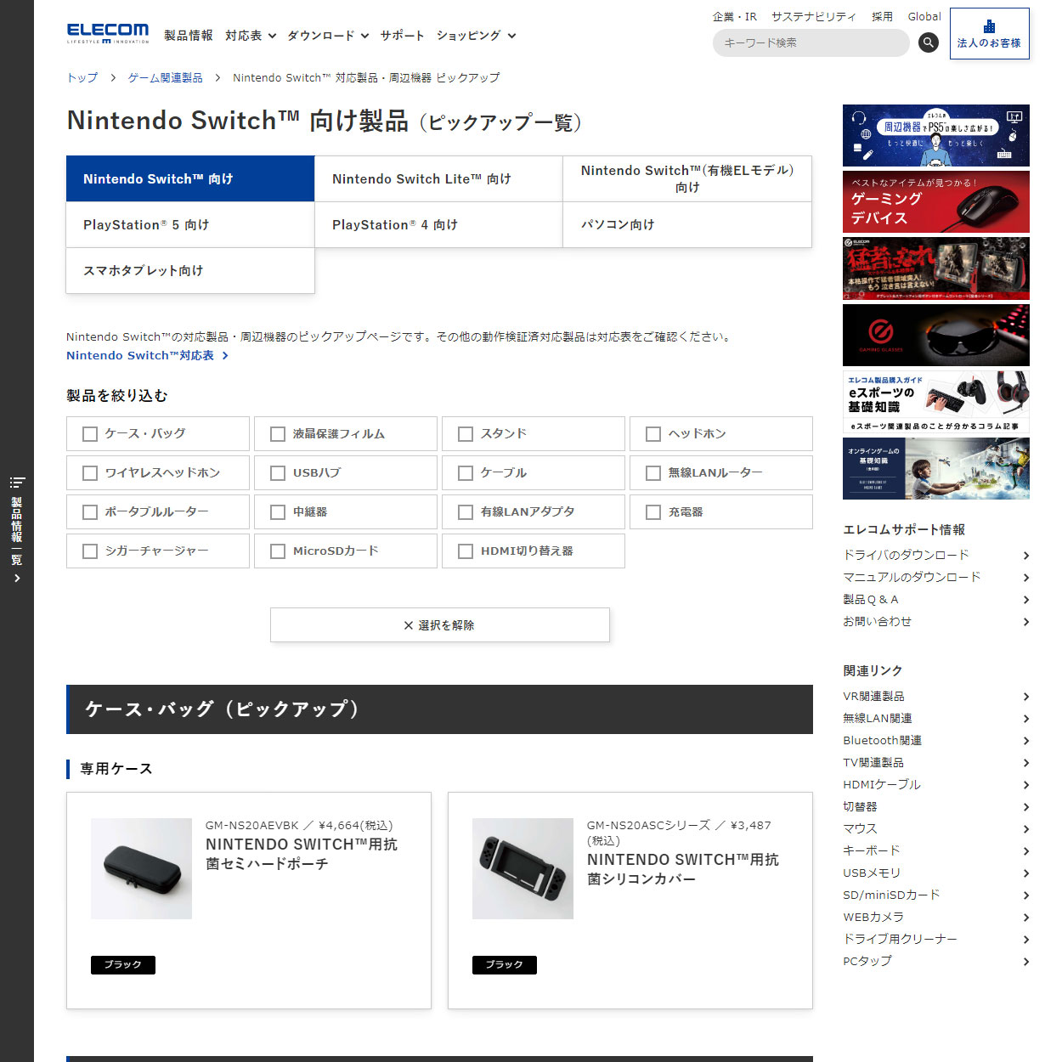Check the 液晶保護フィルム filter
Viewport: 1062px width, 1062px height.
click(x=278, y=434)
